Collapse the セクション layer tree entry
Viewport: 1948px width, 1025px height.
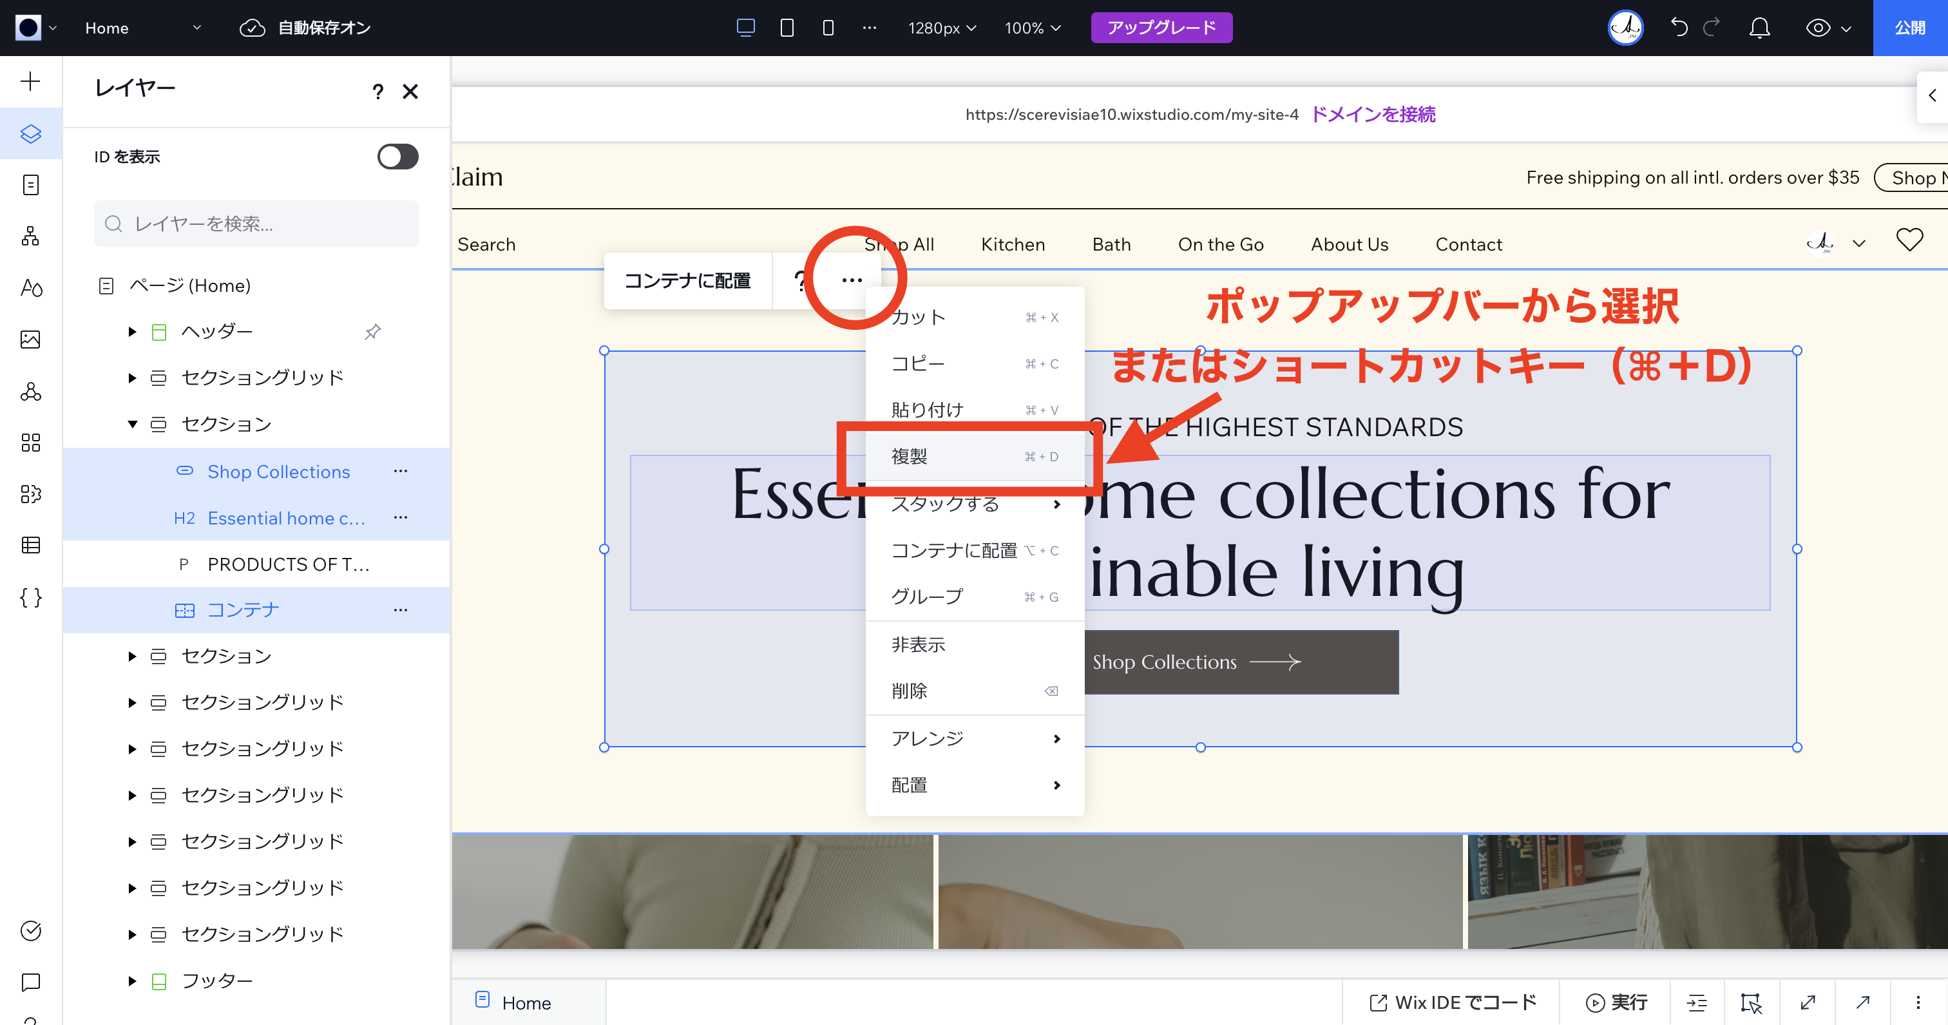(x=132, y=424)
